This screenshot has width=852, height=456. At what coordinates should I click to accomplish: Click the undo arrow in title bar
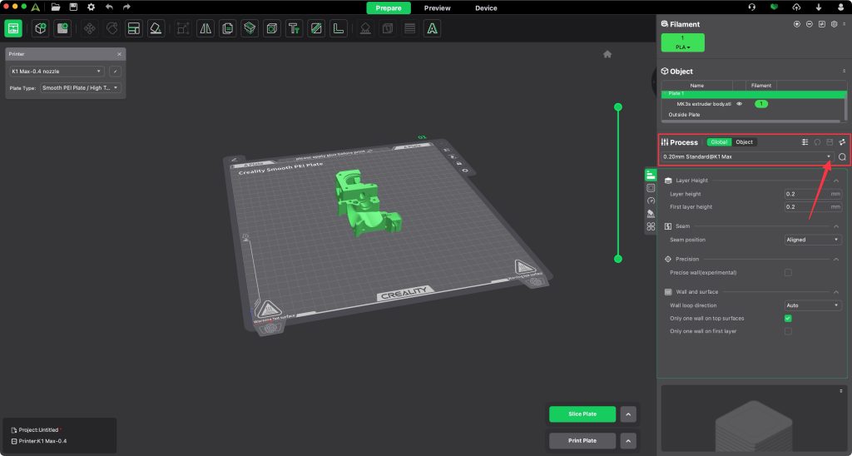click(x=109, y=7)
